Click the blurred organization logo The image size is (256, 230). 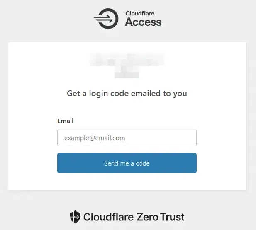127,65
